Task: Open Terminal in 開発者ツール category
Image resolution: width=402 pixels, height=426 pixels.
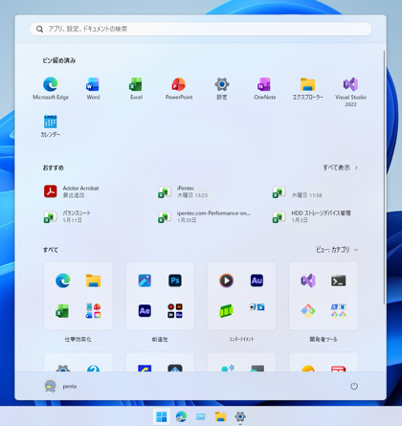Action: point(339,280)
